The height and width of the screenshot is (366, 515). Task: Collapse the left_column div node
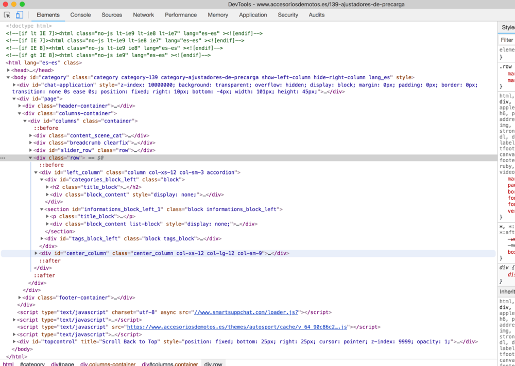coord(36,172)
